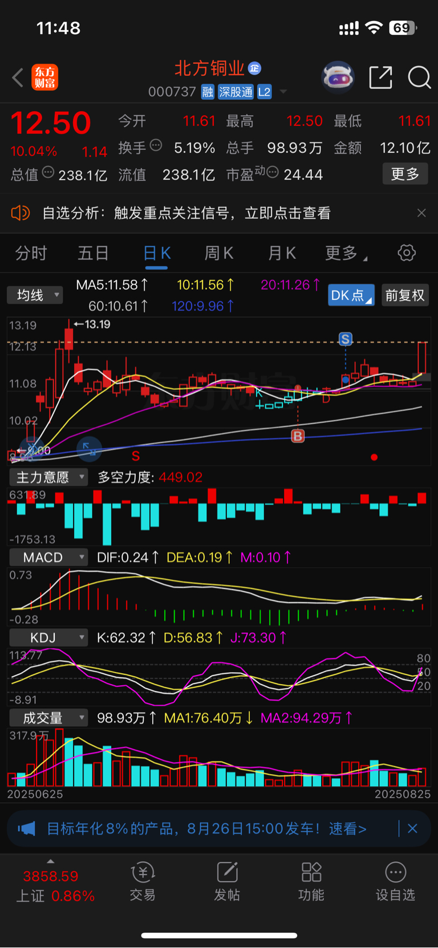Open the search magnifier icon
This screenshot has width=438, height=948.
tap(419, 78)
